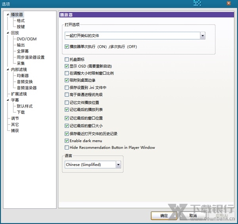
Task: Enable 保存设置到 .ini 文件中 checkbox
Action: point(67,88)
